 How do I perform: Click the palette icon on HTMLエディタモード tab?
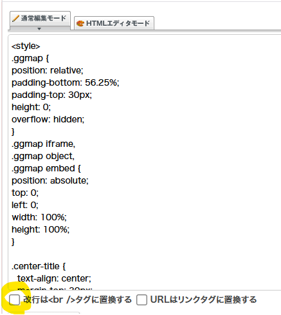[80, 23]
